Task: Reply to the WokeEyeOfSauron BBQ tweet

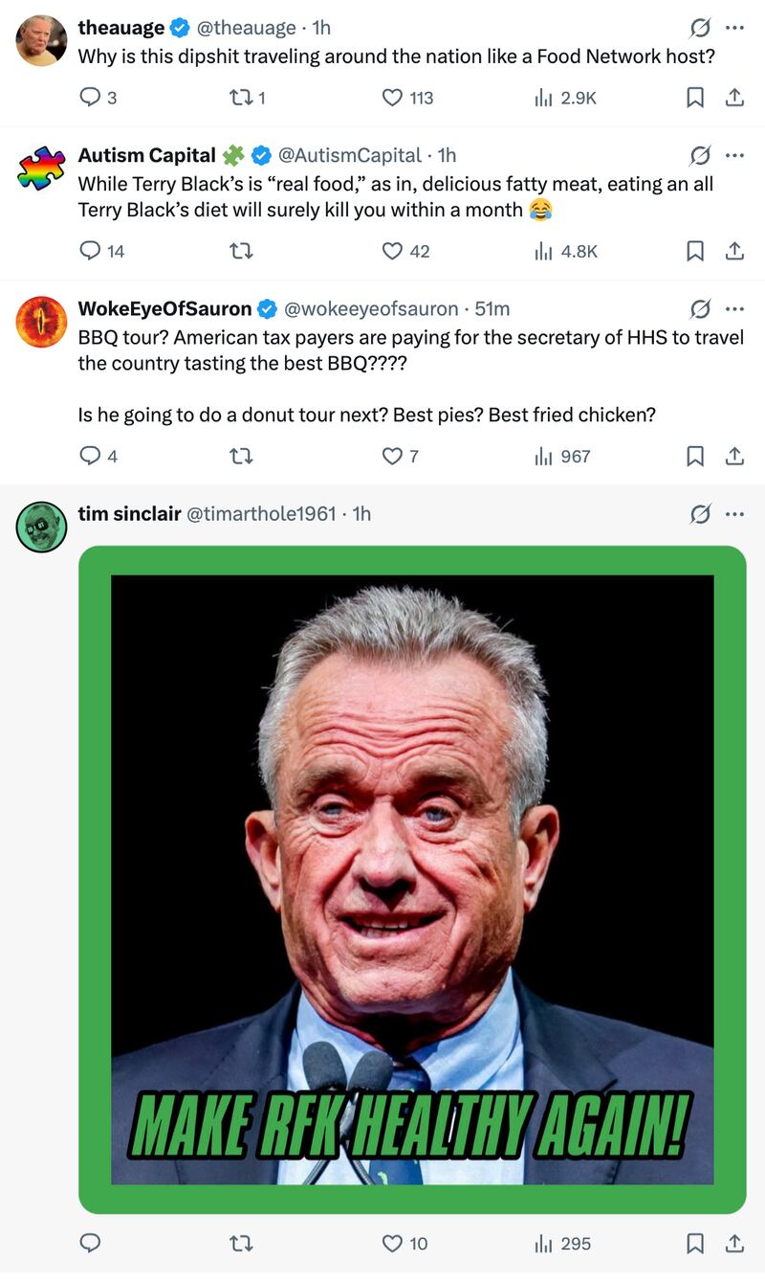Action: (90, 457)
